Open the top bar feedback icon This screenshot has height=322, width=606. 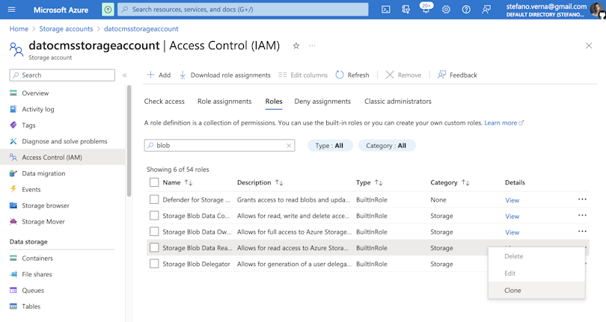pyautogui.click(x=486, y=10)
